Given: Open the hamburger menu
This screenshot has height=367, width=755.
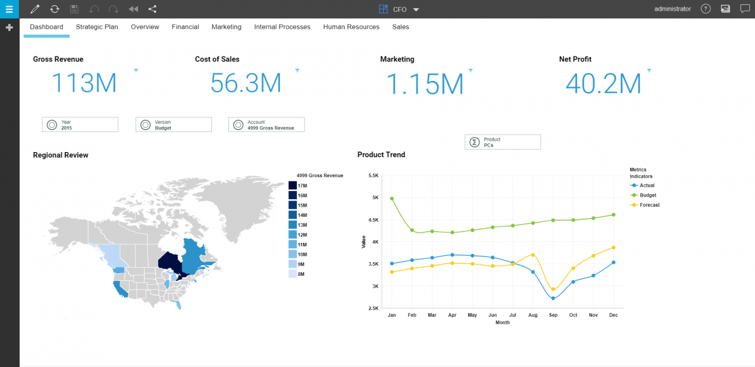Looking at the screenshot, I should click(8, 9).
